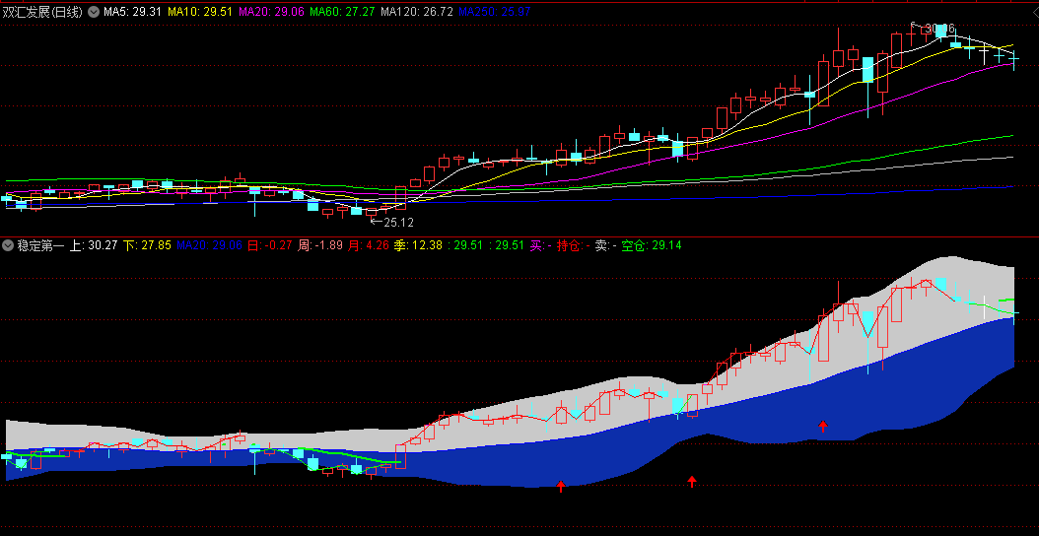Click the leftmost red up-arrow signal marker
Viewport: 1039px width, 536px height.
point(561,487)
